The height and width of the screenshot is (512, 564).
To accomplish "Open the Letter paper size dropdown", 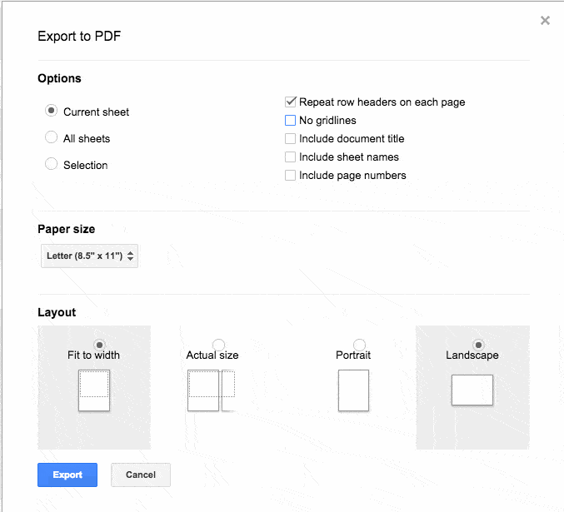I will [x=90, y=256].
